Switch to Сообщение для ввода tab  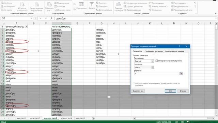pos(154,51)
